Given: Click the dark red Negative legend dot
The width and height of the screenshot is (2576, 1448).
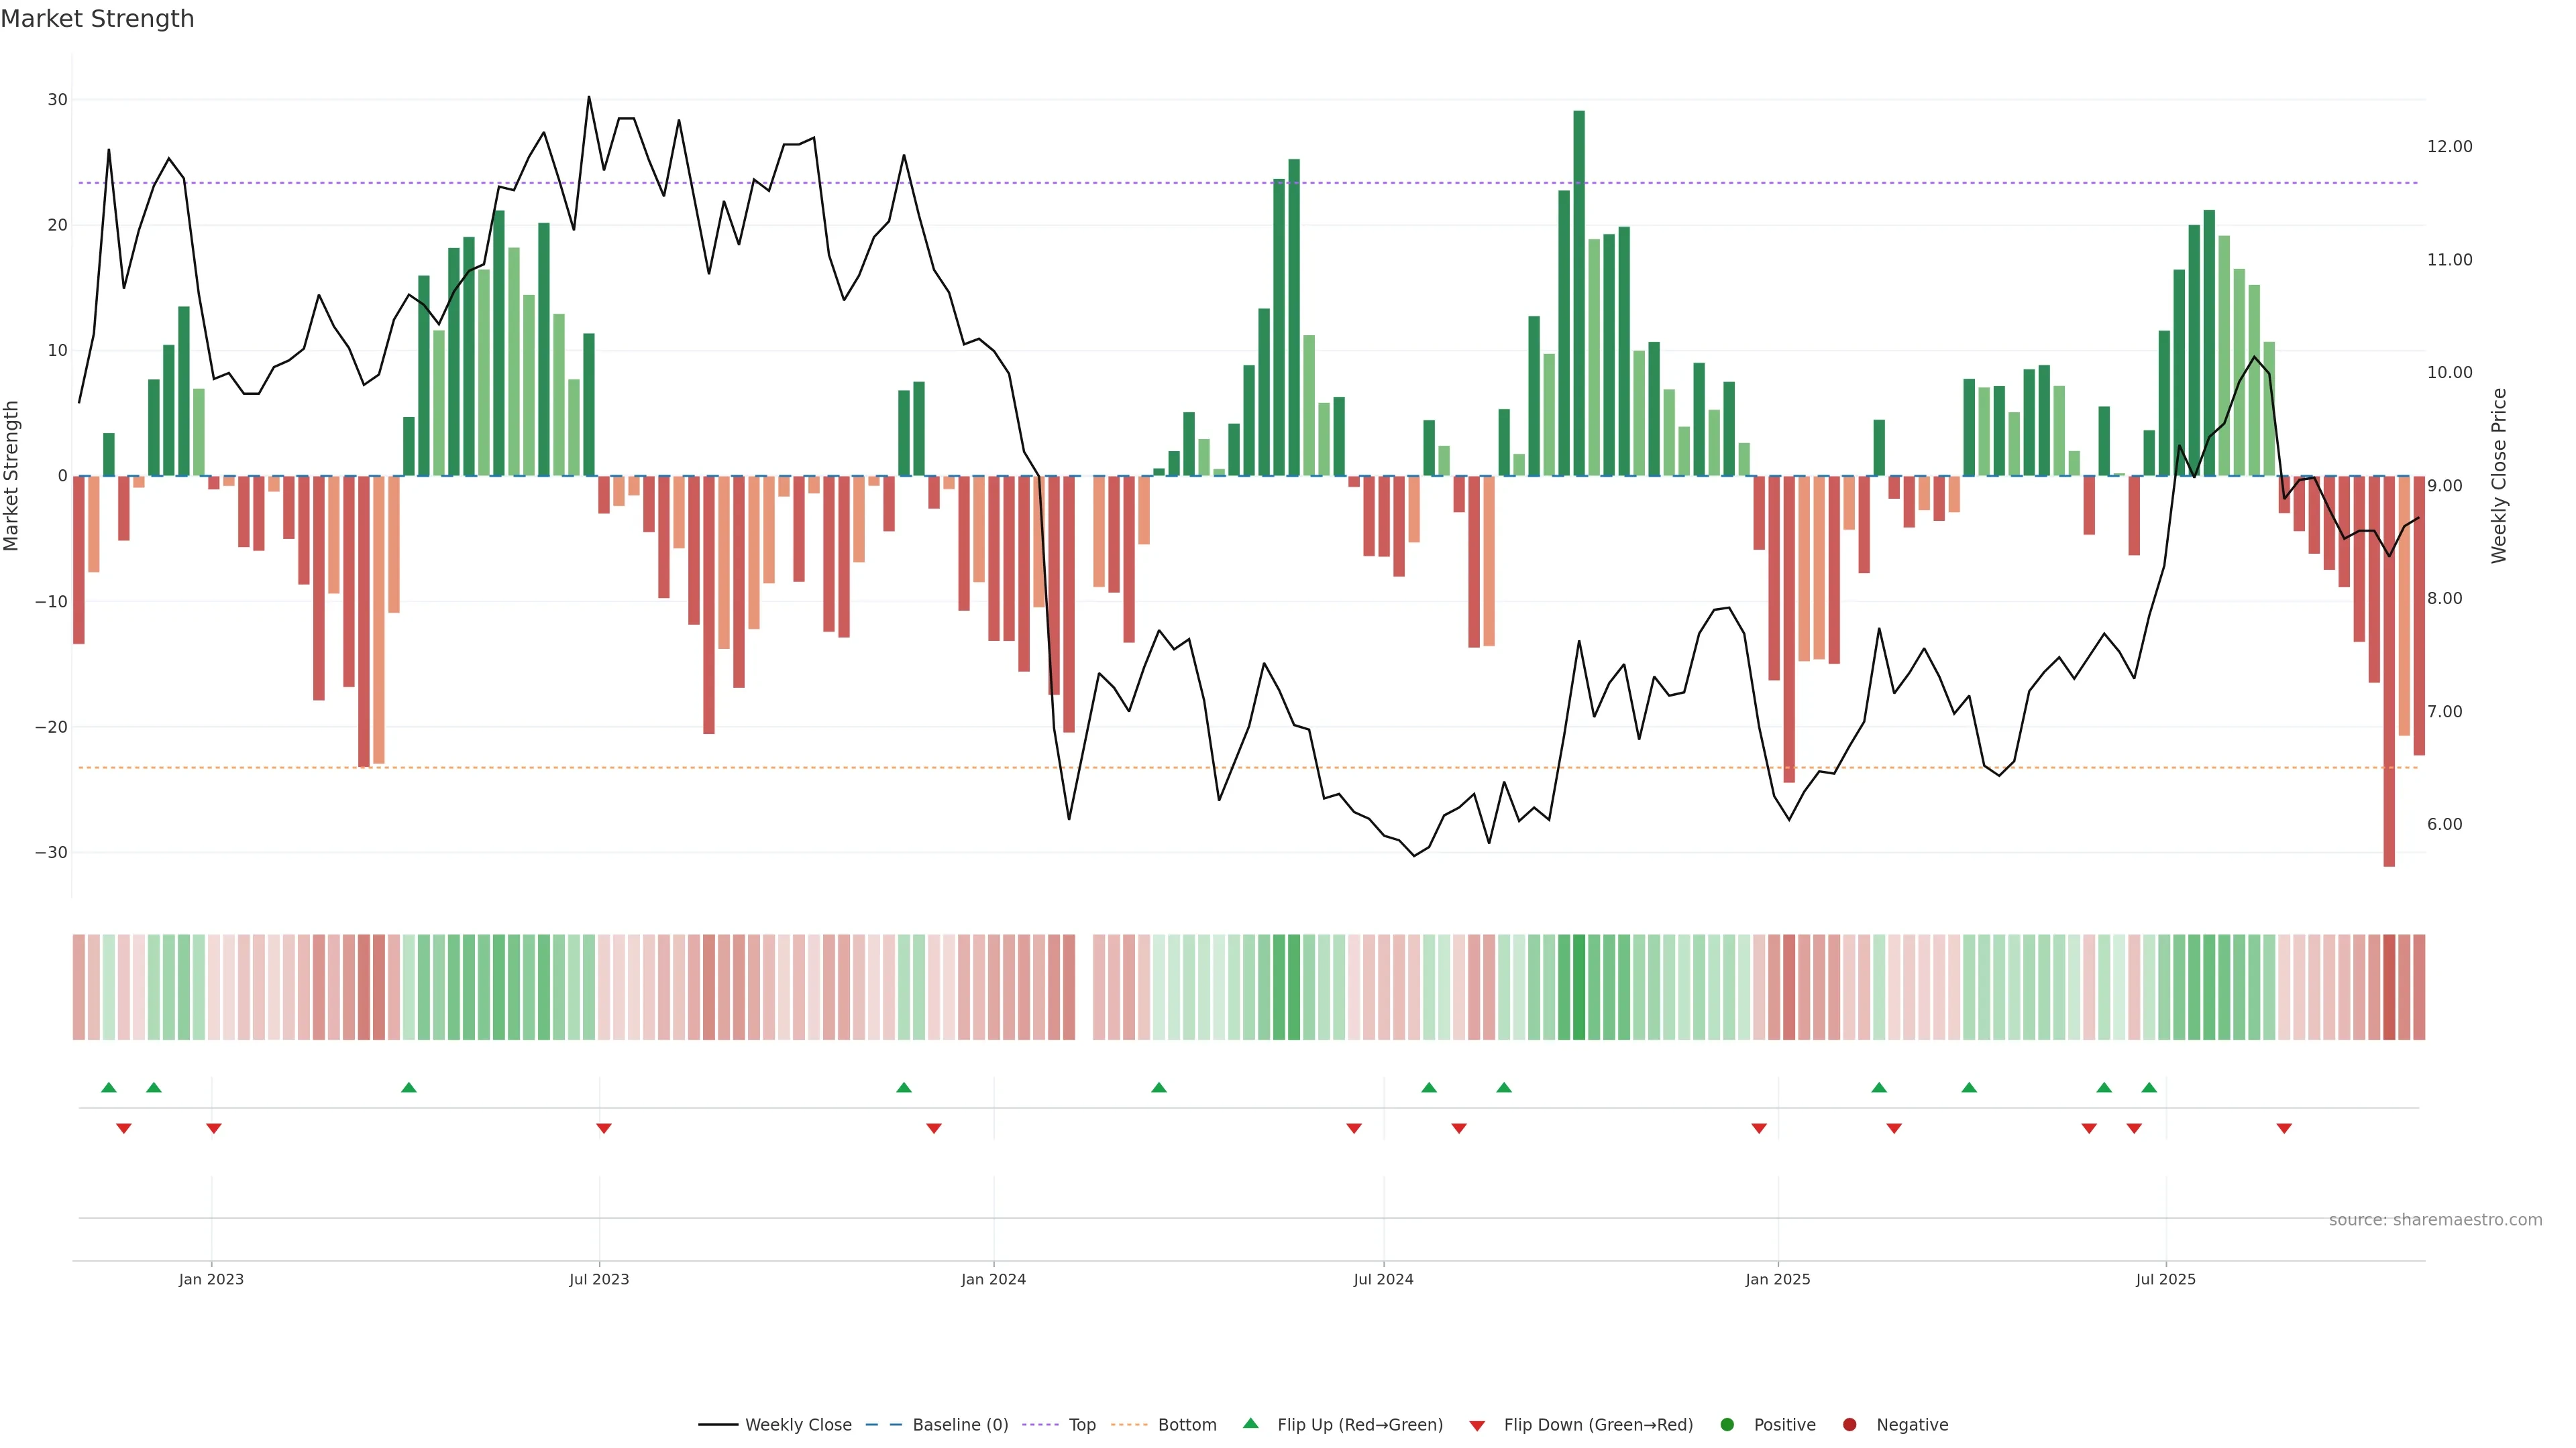Looking at the screenshot, I should pos(1849,1424).
